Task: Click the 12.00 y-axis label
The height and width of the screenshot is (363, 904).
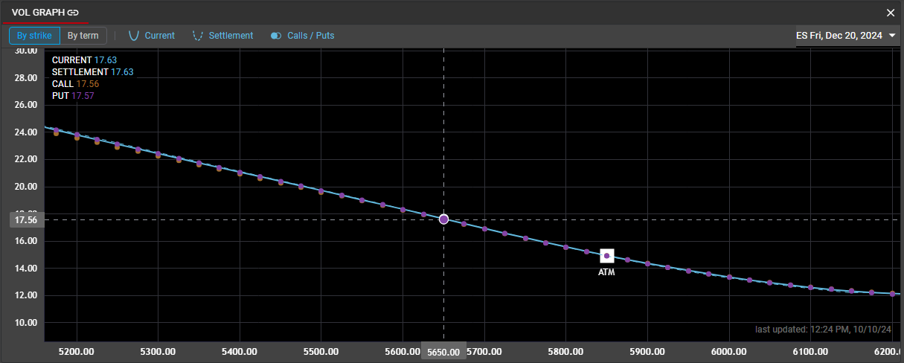Action: pos(26,295)
